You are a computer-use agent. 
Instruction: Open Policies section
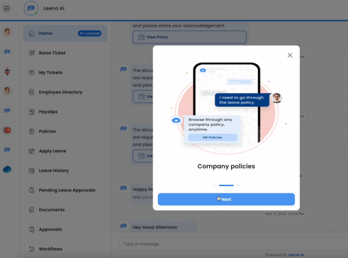pyautogui.click(x=47, y=131)
